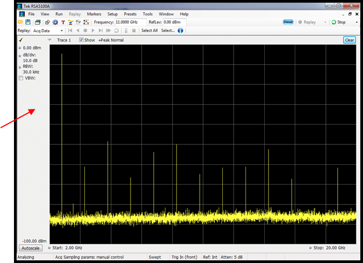Viewport: 363px width, 263px height.
Task: Click the blue Preset button
Action: tap(288, 23)
